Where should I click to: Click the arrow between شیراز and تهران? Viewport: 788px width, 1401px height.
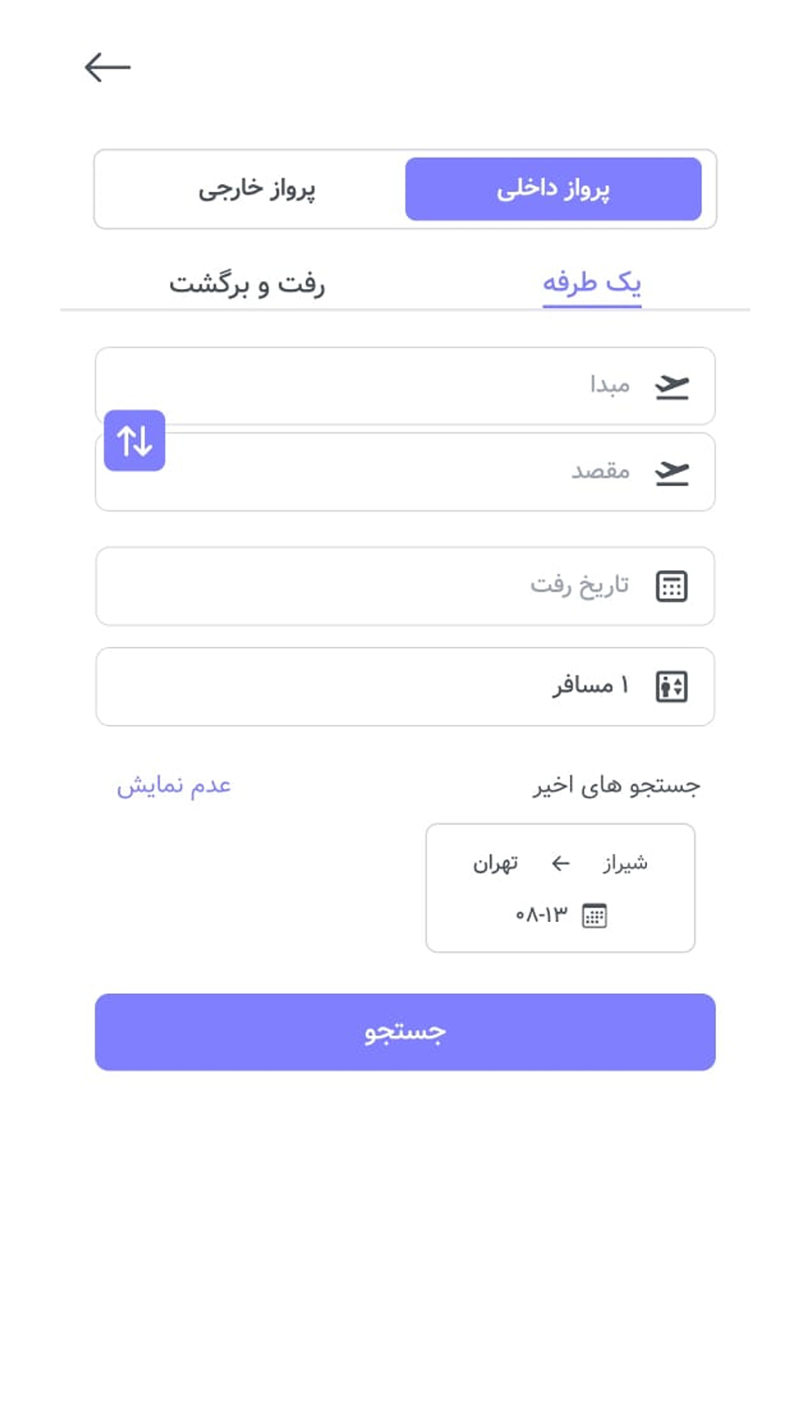560,864
